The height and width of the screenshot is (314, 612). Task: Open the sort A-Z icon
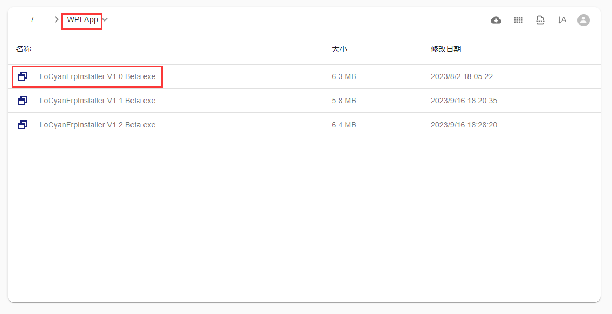pyautogui.click(x=562, y=20)
